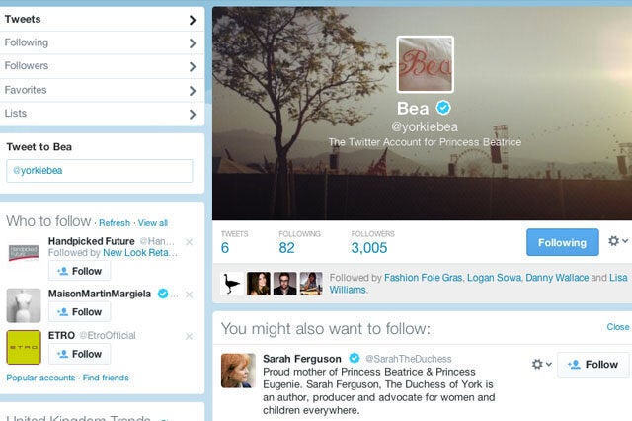Click the ETRO yellow logo thumbnail

point(24,347)
